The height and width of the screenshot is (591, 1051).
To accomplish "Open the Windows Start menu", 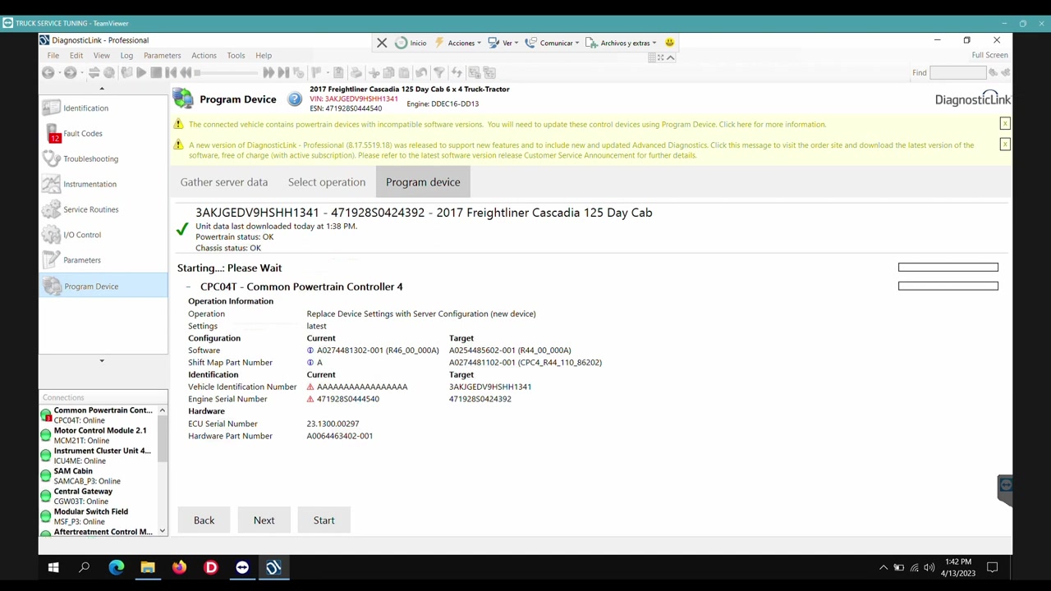I will 53,567.
